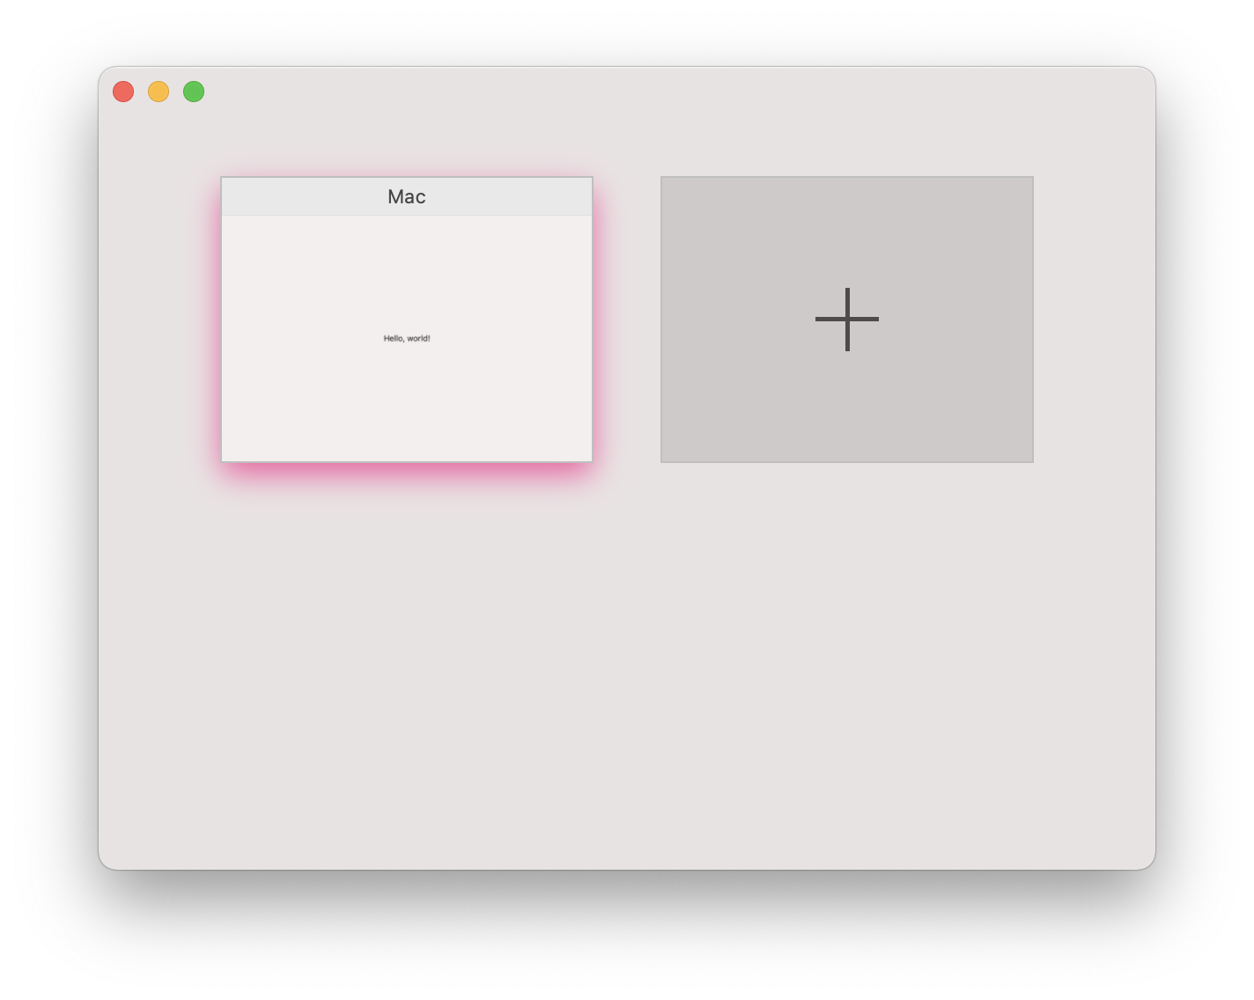Click the Mac card header strip
This screenshot has width=1254, height=1000.
point(407,196)
